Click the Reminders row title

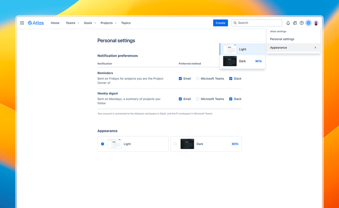click(105, 73)
